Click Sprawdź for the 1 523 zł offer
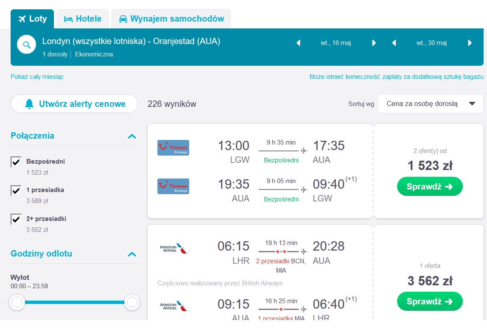This screenshot has width=487, height=329. tap(430, 187)
